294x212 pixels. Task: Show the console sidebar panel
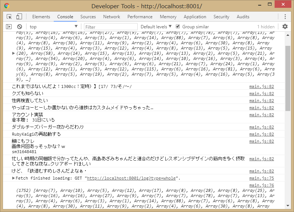click(x=9, y=27)
